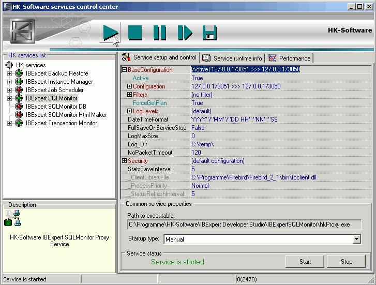
Task: Click the FullSaveOnServiceStop value False
Action: (x=281, y=128)
